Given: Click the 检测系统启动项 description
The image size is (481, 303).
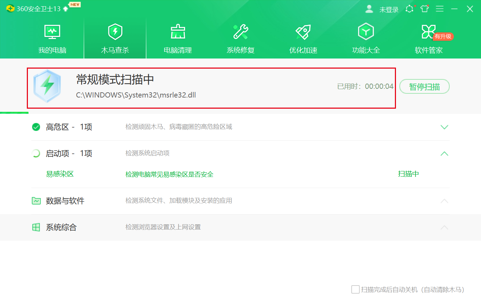Looking at the screenshot, I should [147, 153].
